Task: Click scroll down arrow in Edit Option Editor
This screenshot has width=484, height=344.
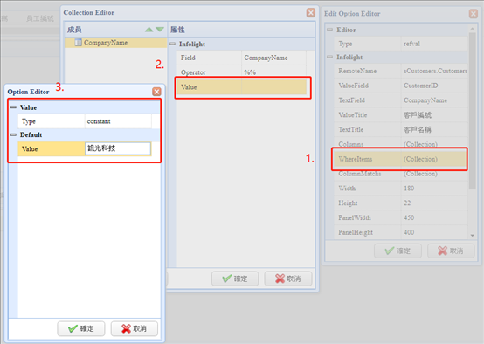Action: click(473, 236)
